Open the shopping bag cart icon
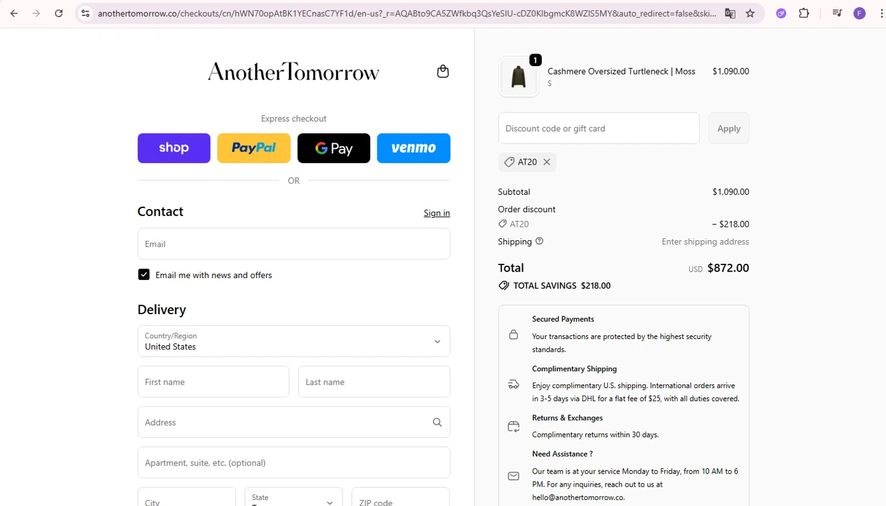886x506 pixels. pyautogui.click(x=443, y=71)
